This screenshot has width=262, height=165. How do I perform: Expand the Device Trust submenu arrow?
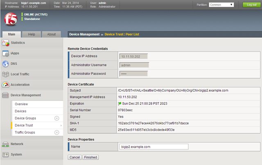point(61,126)
